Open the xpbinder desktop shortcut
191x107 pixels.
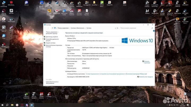[11, 12]
